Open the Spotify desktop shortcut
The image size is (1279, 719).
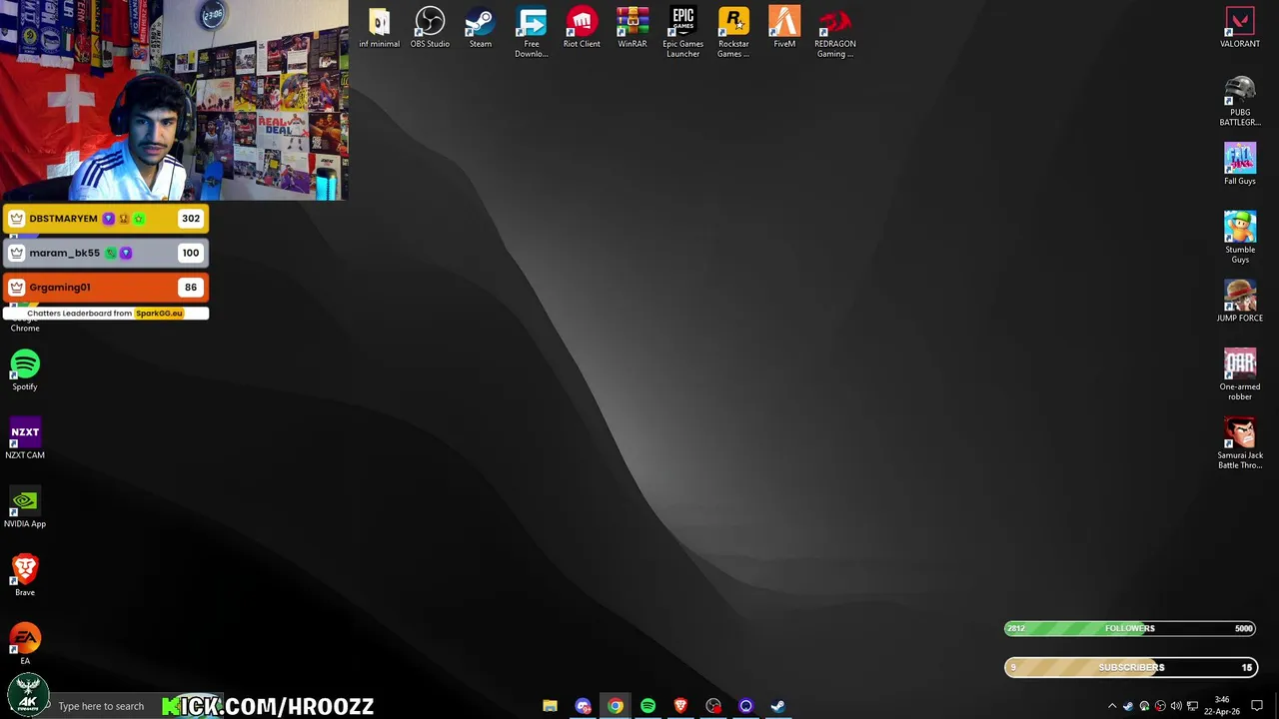point(25,369)
